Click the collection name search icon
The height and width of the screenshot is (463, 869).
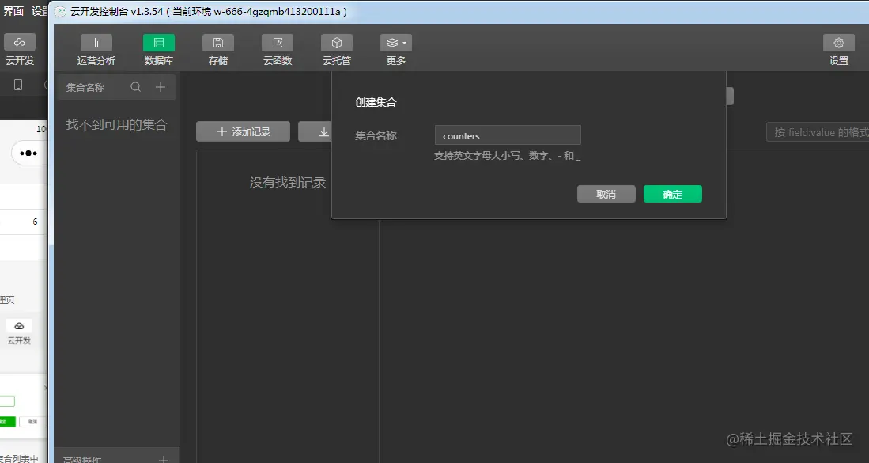point(136,87)
